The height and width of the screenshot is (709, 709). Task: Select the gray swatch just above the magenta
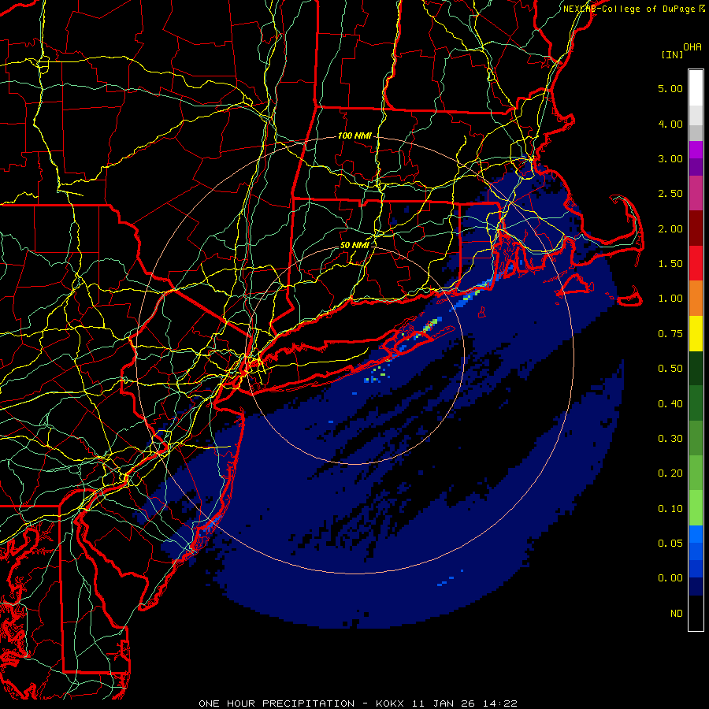(x=696, y=132)
